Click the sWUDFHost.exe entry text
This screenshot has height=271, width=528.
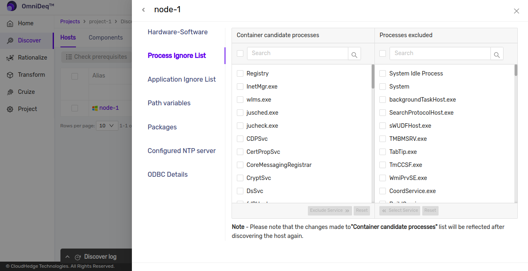point(410,126)
